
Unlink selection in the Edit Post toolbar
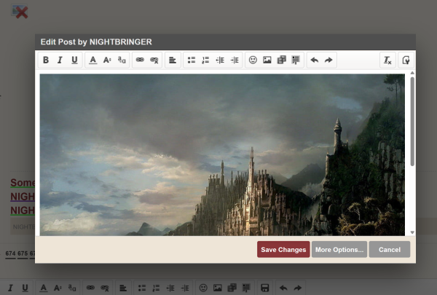coord(154,60)
